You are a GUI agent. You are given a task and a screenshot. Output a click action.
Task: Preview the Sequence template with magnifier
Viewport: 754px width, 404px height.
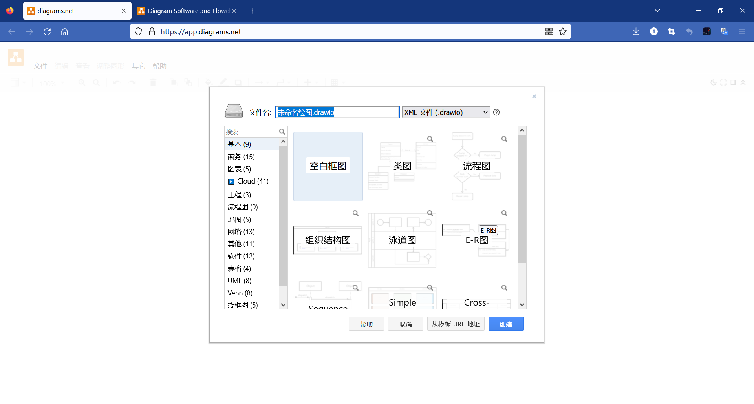355,288
